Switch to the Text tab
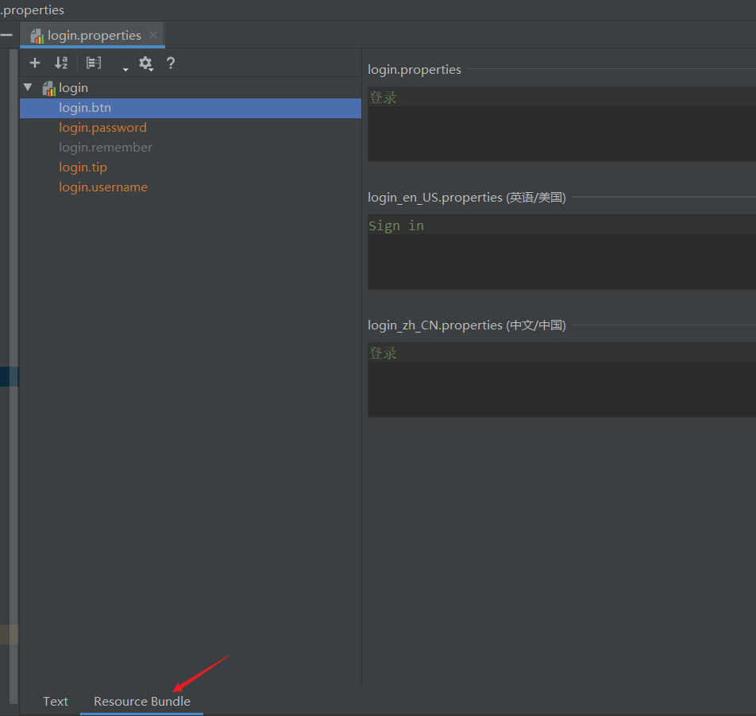This screenshot has width=756, height=716. pyautogui.click(x=55, y=701)
